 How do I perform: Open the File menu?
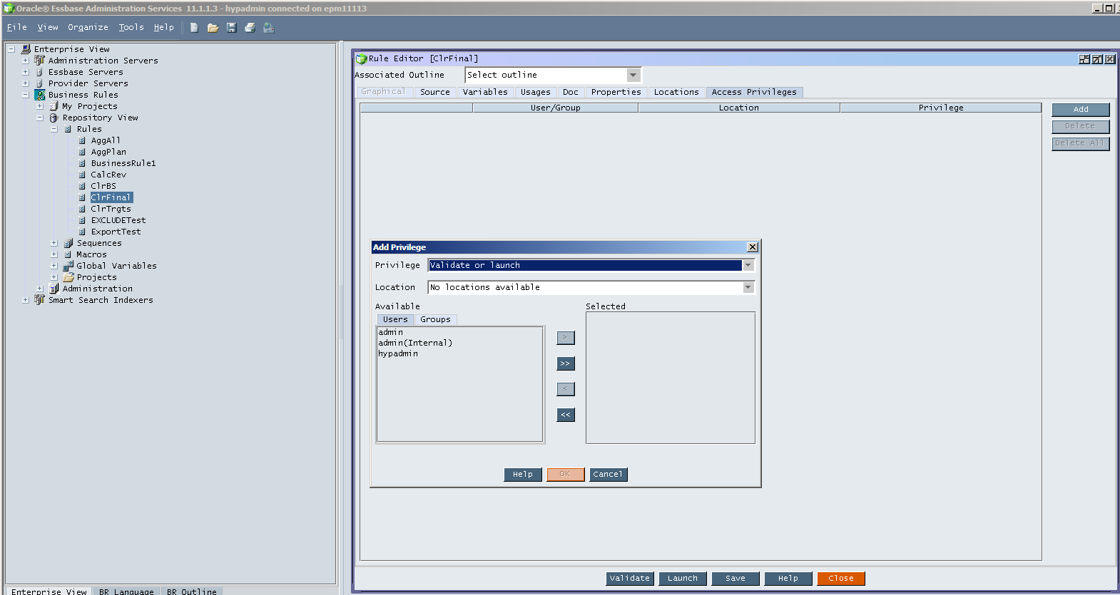pos(17,27)
